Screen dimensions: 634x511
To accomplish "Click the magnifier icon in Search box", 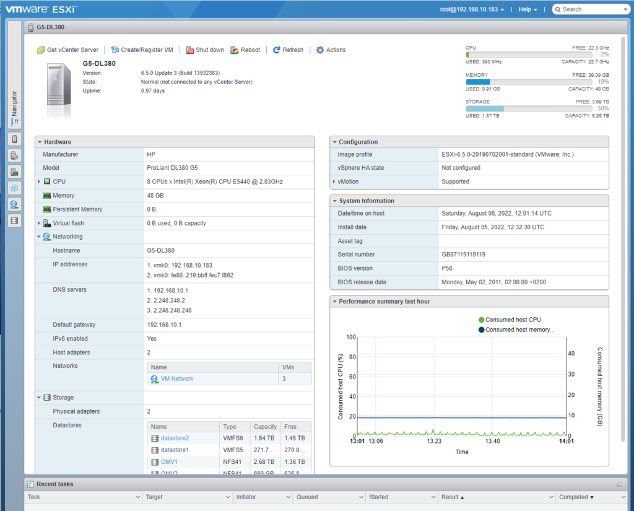I will point(558,9).
